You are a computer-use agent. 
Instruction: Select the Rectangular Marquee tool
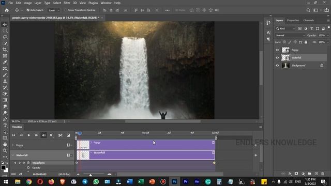pyautogui.click(x=5, y=30)
